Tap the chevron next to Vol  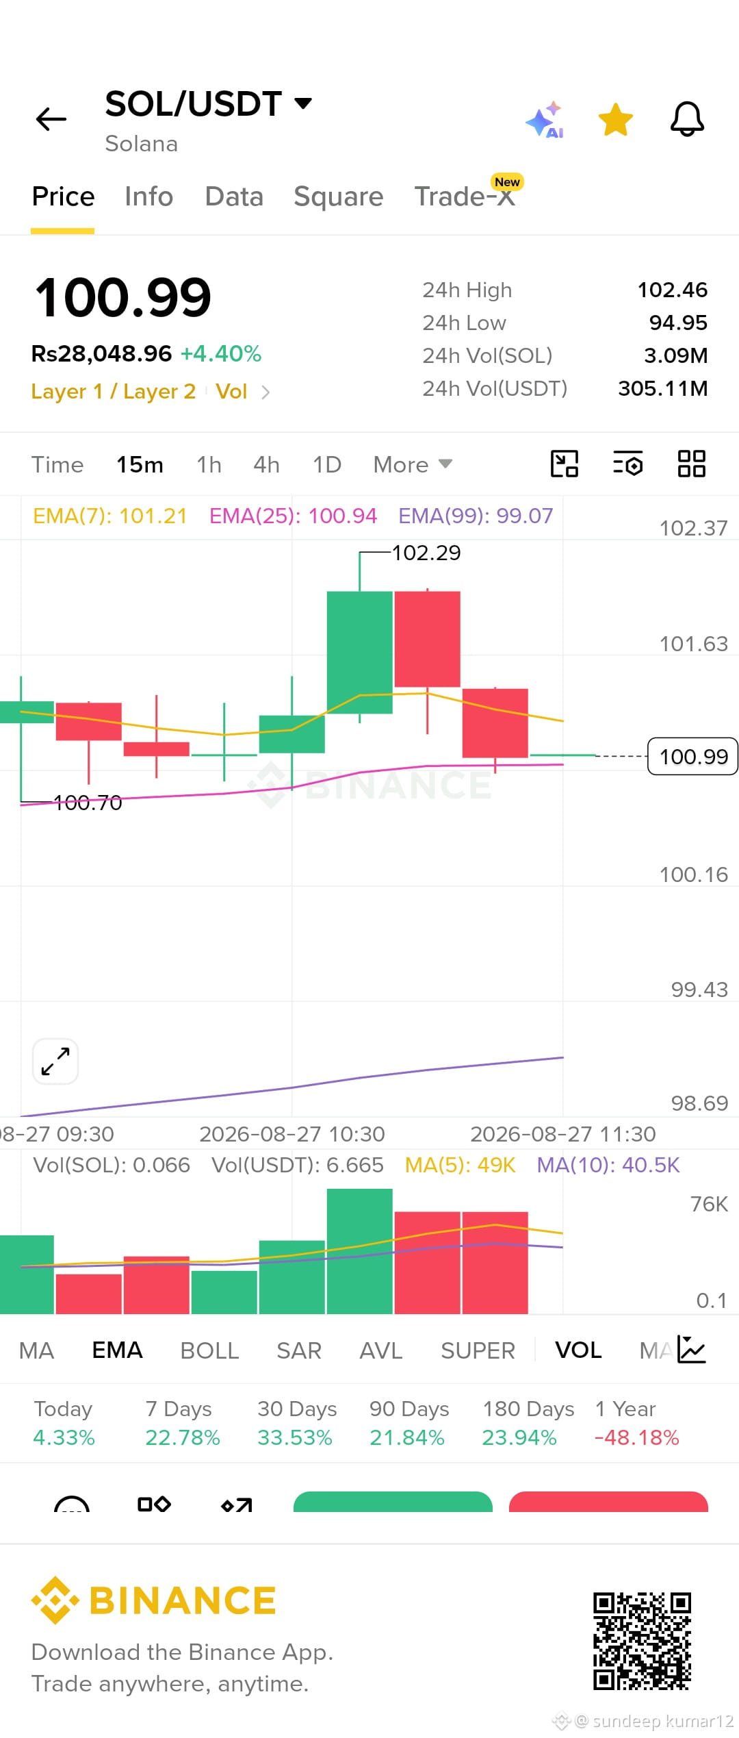[x=265, y=392]
